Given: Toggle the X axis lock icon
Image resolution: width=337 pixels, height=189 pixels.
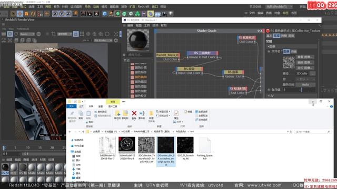Looking at the screenshot, I should (55, 14).
